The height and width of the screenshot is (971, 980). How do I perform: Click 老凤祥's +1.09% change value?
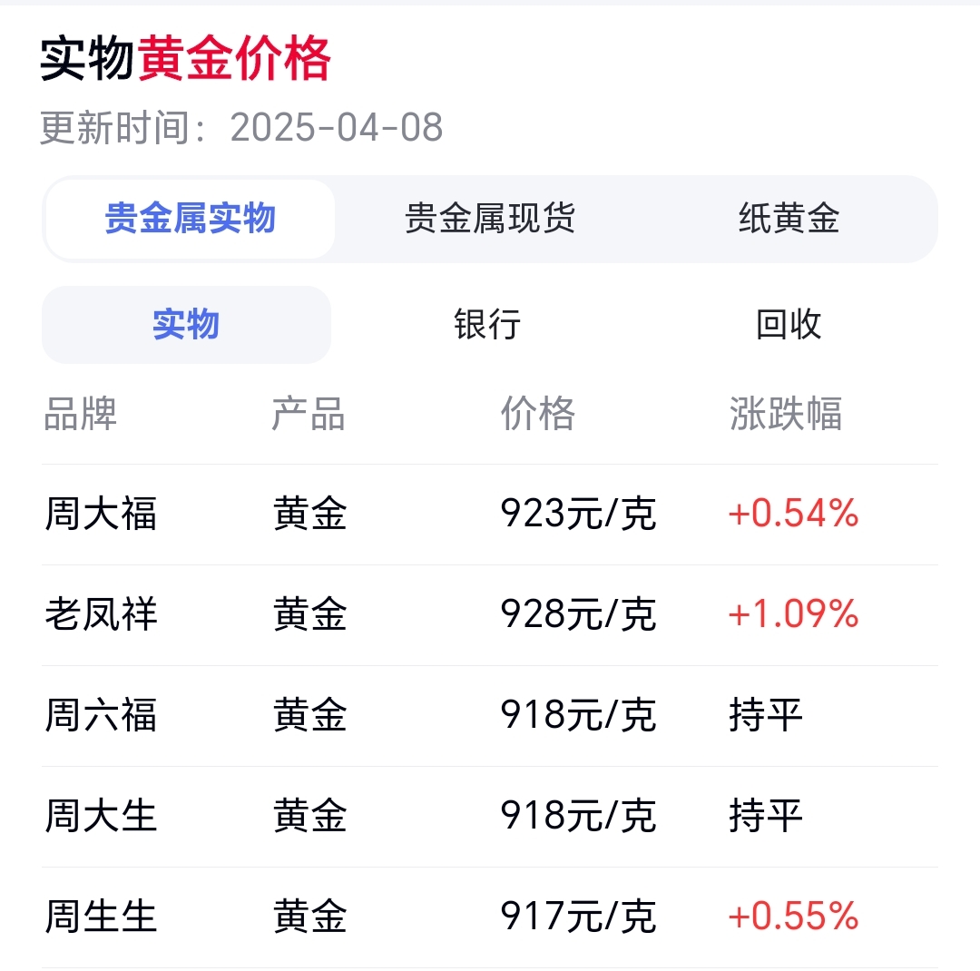click(x=791, y=614)
